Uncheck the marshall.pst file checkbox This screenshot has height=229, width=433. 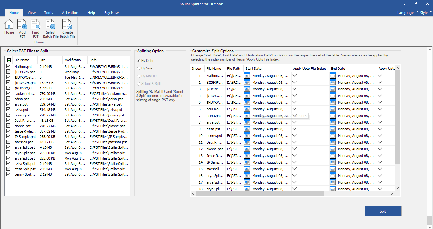(8, 142)
